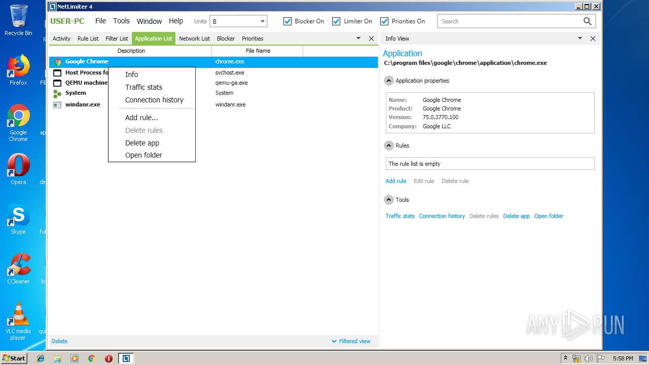
Task: Close the Info View panel with X
Action: coord(593,39)
